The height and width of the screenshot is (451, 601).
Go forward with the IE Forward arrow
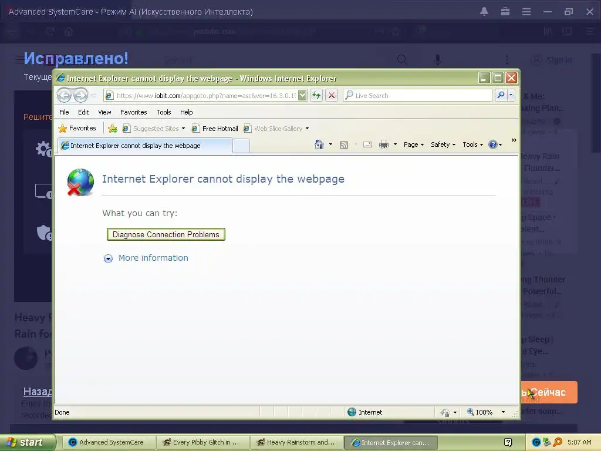(80, 95)
